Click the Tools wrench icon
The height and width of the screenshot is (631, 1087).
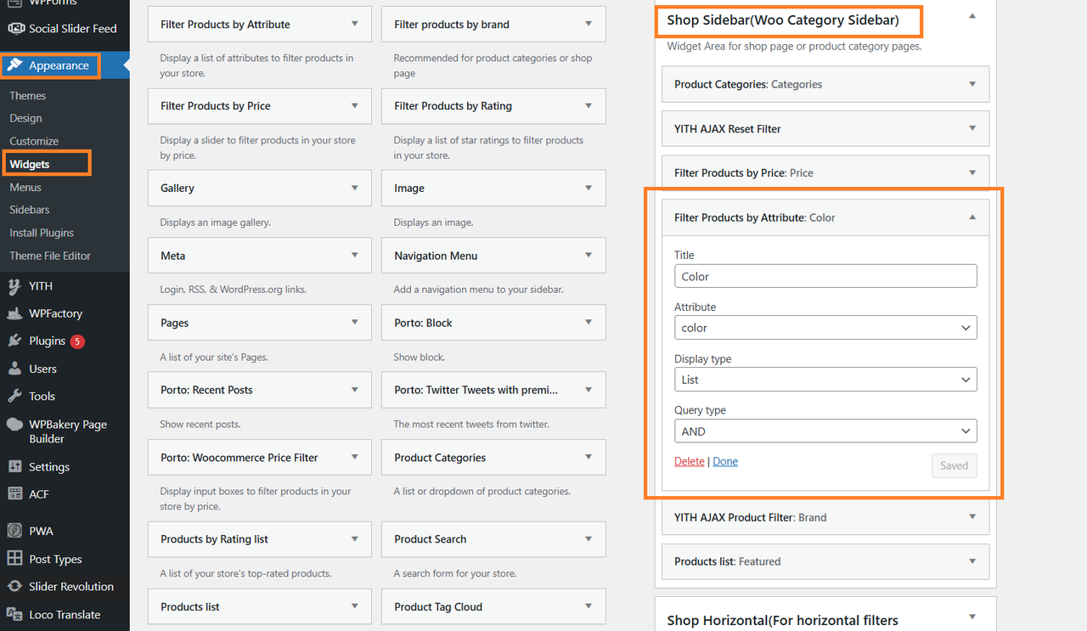tap(14, 396)
